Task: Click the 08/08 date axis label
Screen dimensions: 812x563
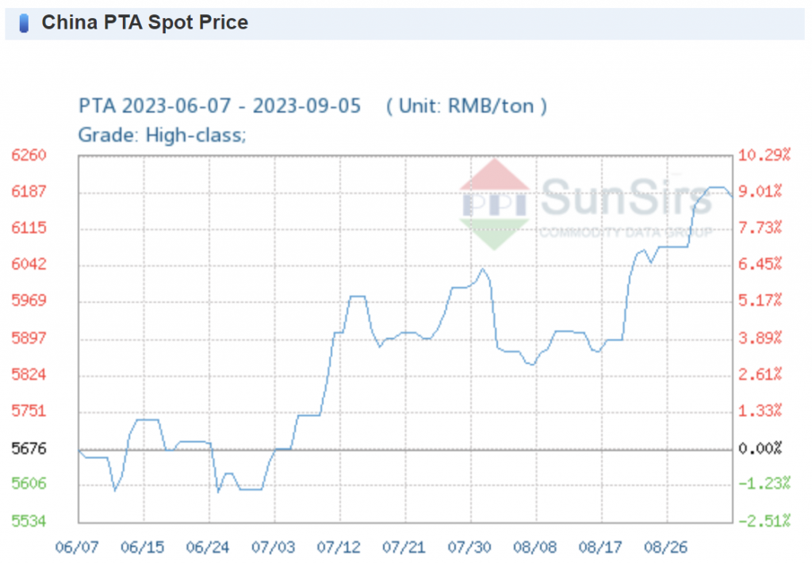Action: 536,547
